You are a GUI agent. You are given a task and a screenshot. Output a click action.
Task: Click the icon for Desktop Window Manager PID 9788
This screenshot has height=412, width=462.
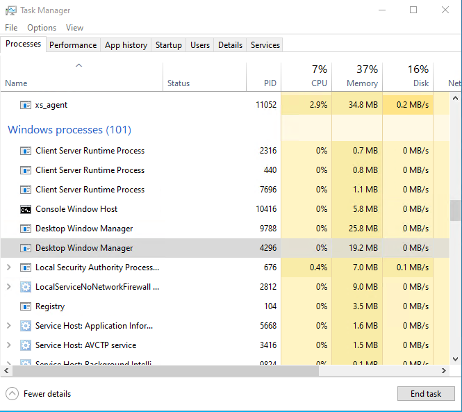pyautogui.click(x=26, y=229)
